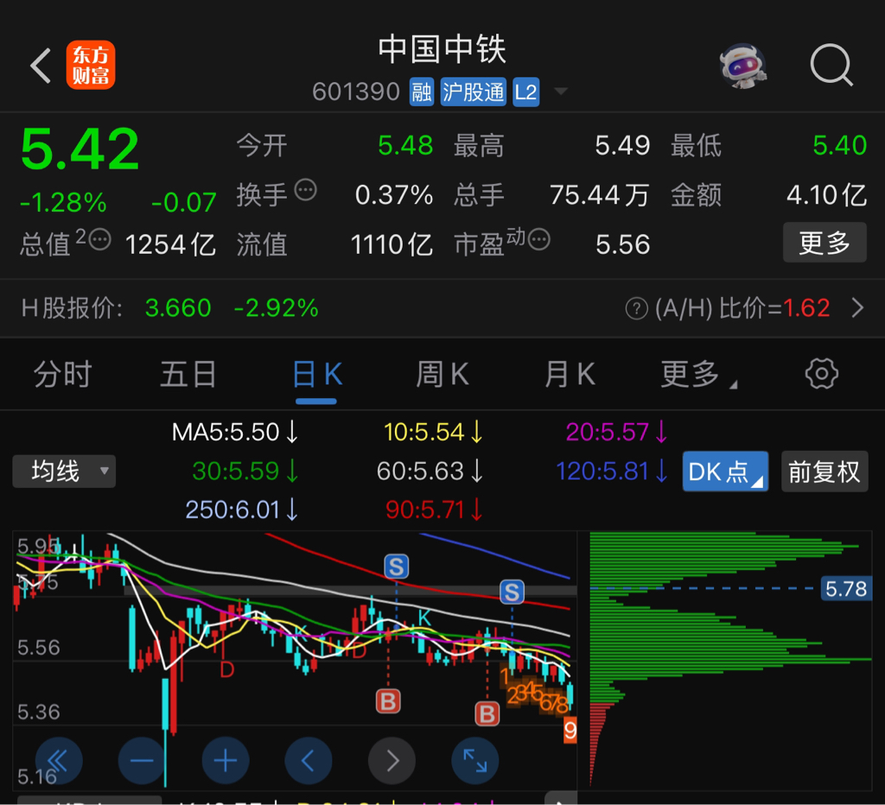Tap the right B buy marker
Image resolution: width=885 pixels, height=805 pixels.
coord(487,713)
